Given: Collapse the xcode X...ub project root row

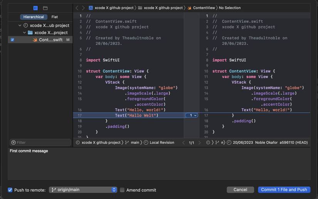Looking at the screenshot, I should tap(20, 25).
